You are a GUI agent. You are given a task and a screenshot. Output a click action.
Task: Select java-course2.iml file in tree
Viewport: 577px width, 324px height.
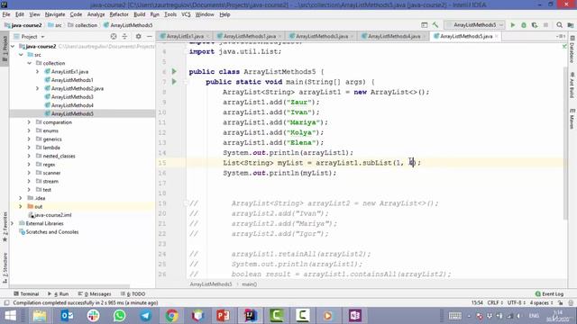click(52, 215)
